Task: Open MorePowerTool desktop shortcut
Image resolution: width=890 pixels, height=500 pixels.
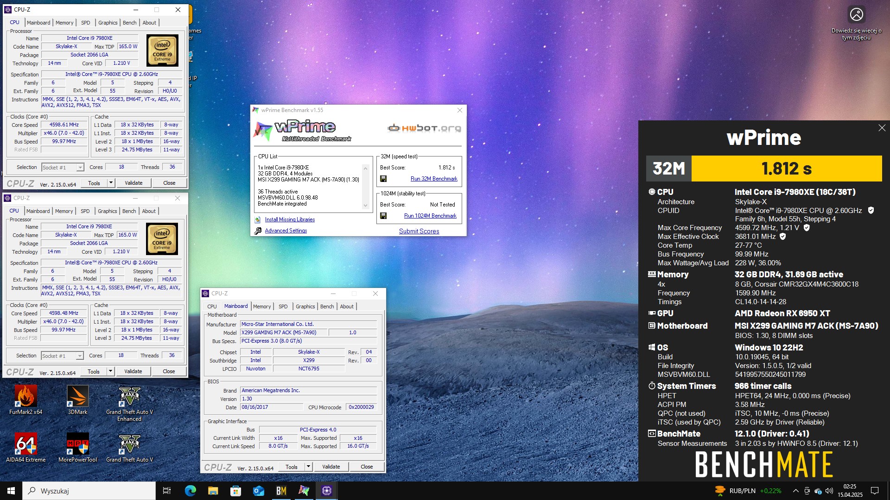Action: pos(77,447)
